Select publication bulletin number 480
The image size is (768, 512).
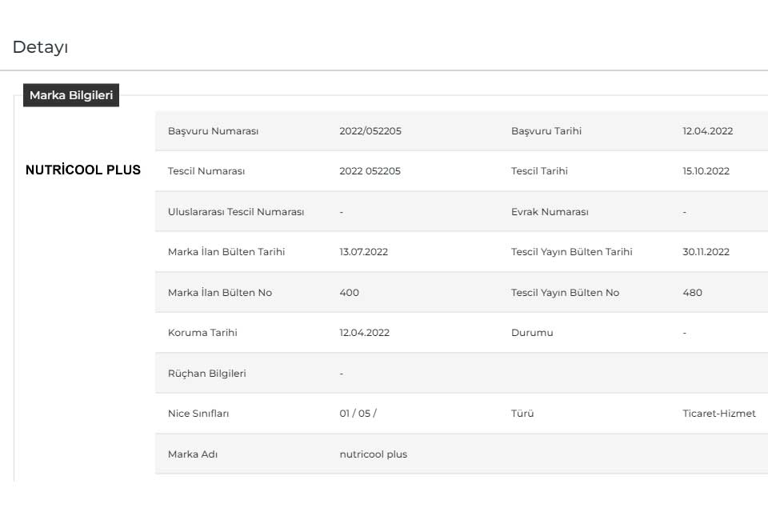(x=693, y=293)
